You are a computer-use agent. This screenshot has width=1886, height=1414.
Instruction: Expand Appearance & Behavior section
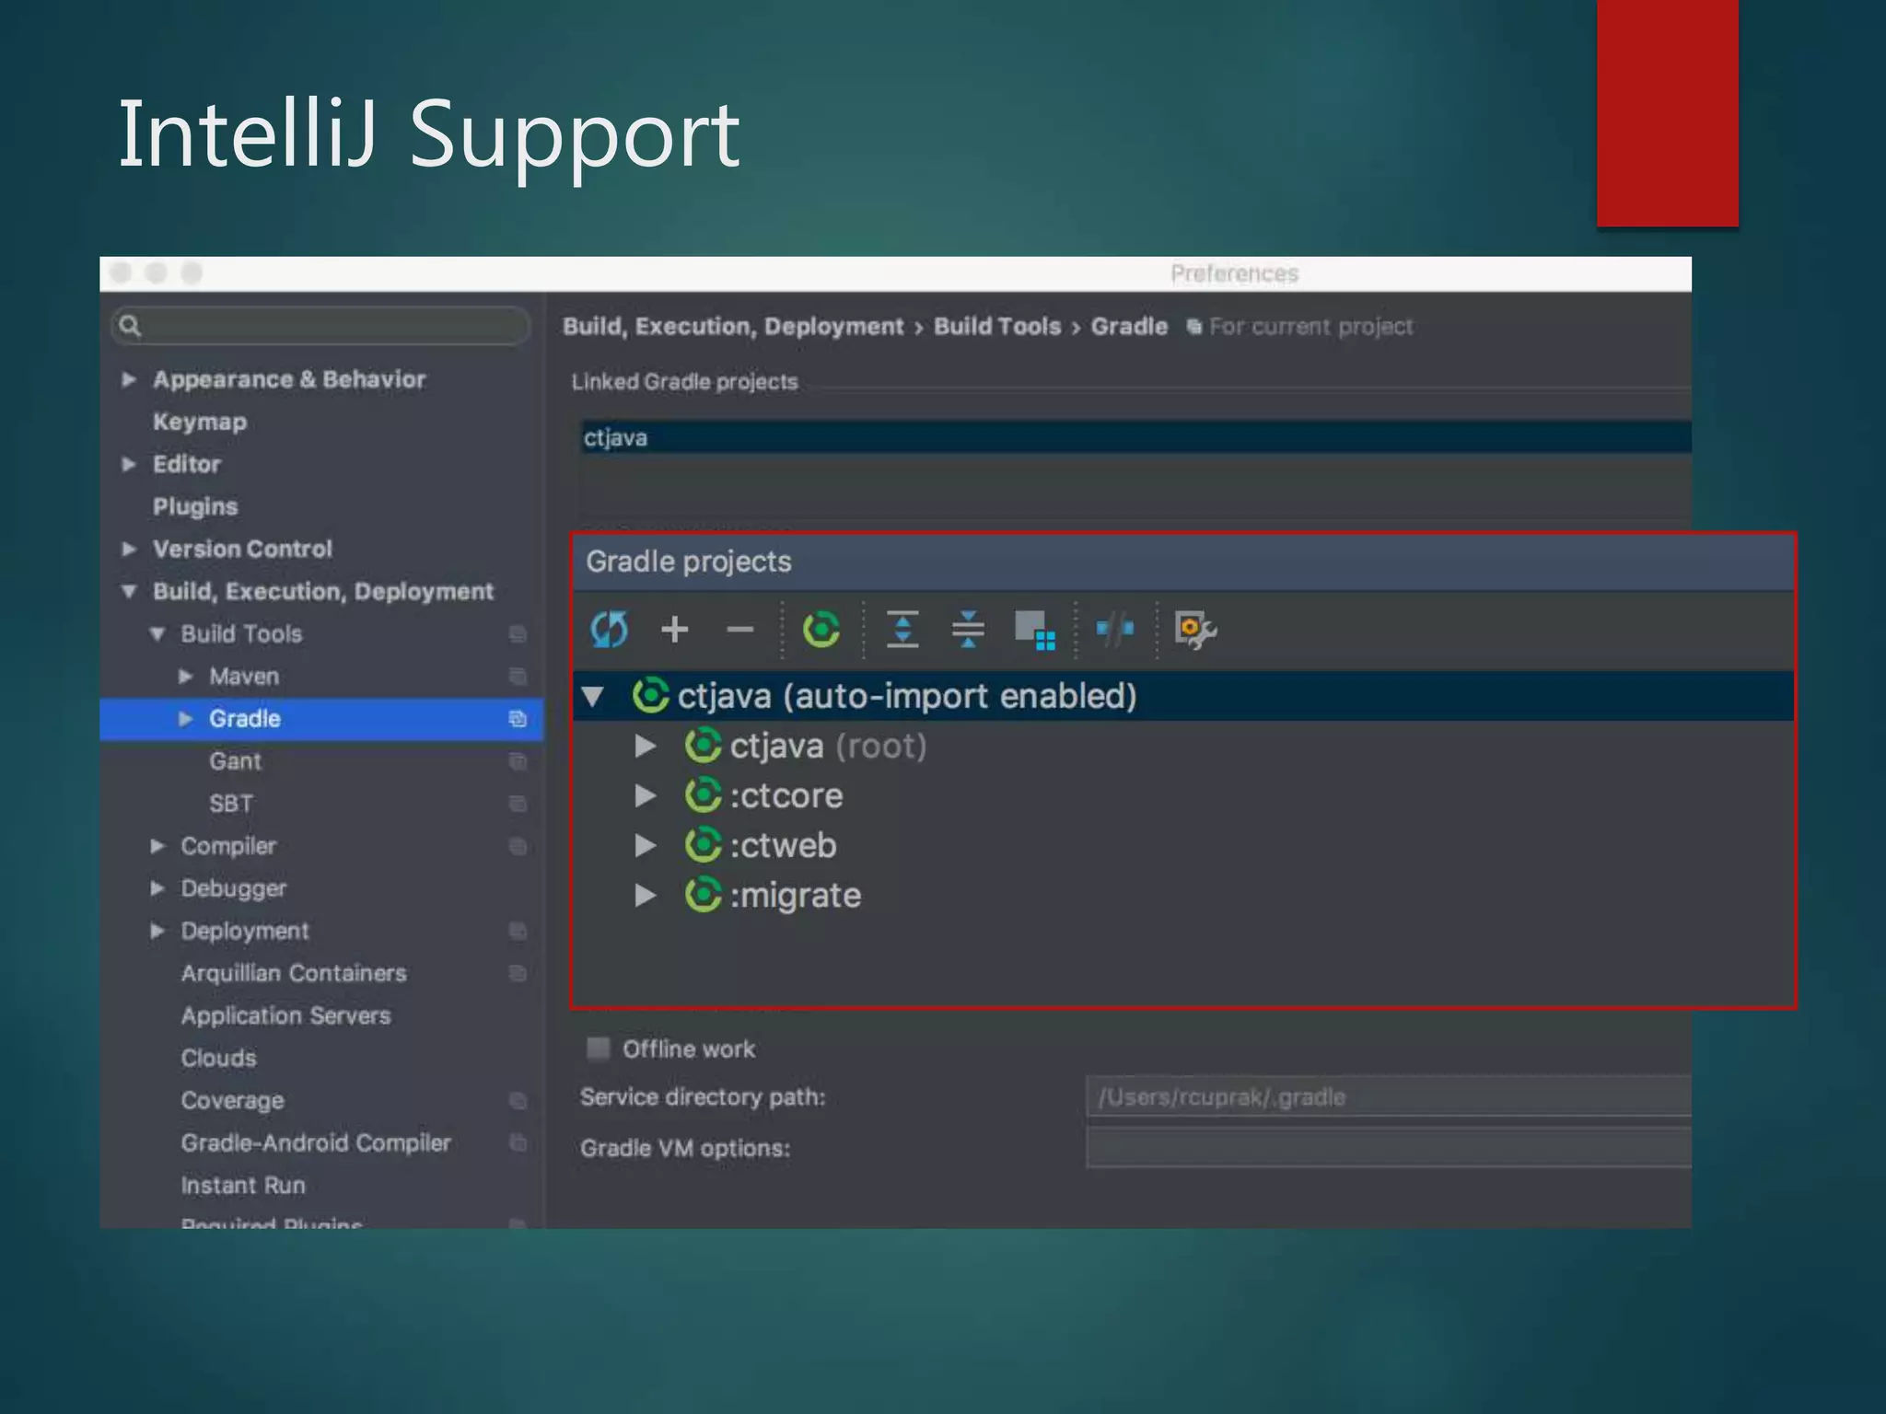129,379
